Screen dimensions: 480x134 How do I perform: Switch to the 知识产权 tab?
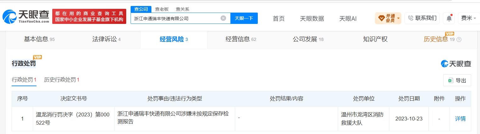375,39
